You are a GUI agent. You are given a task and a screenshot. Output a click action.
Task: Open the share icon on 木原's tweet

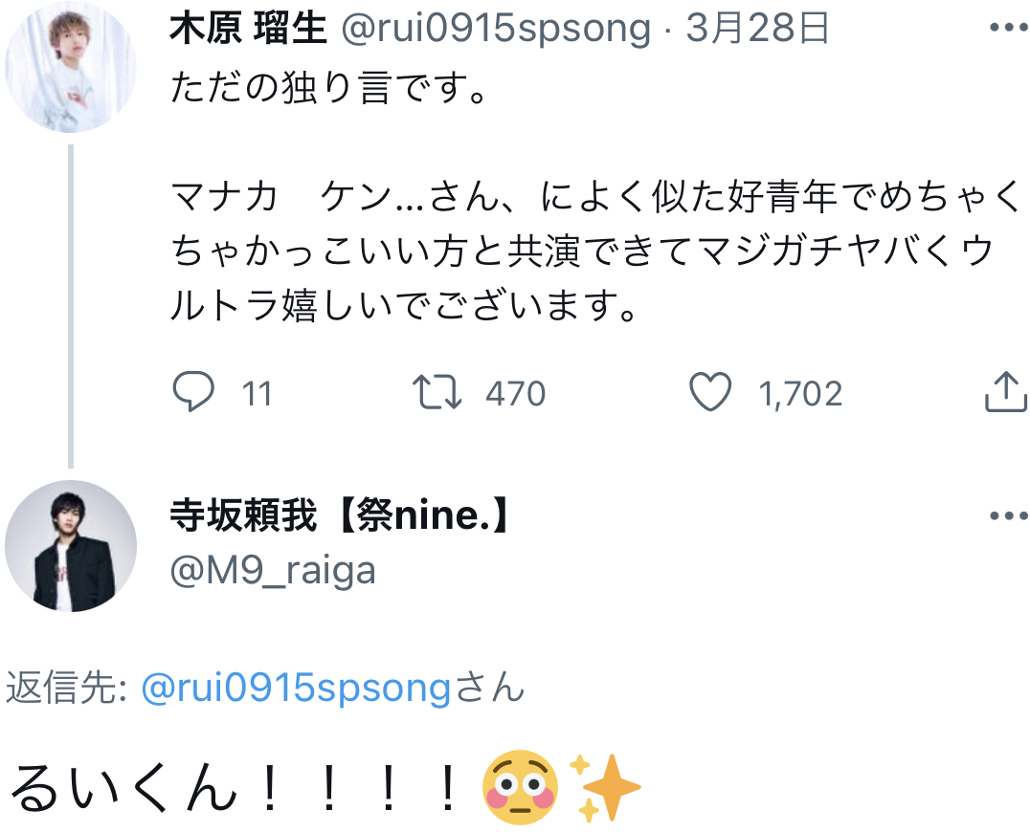[x=1005, y=393]
